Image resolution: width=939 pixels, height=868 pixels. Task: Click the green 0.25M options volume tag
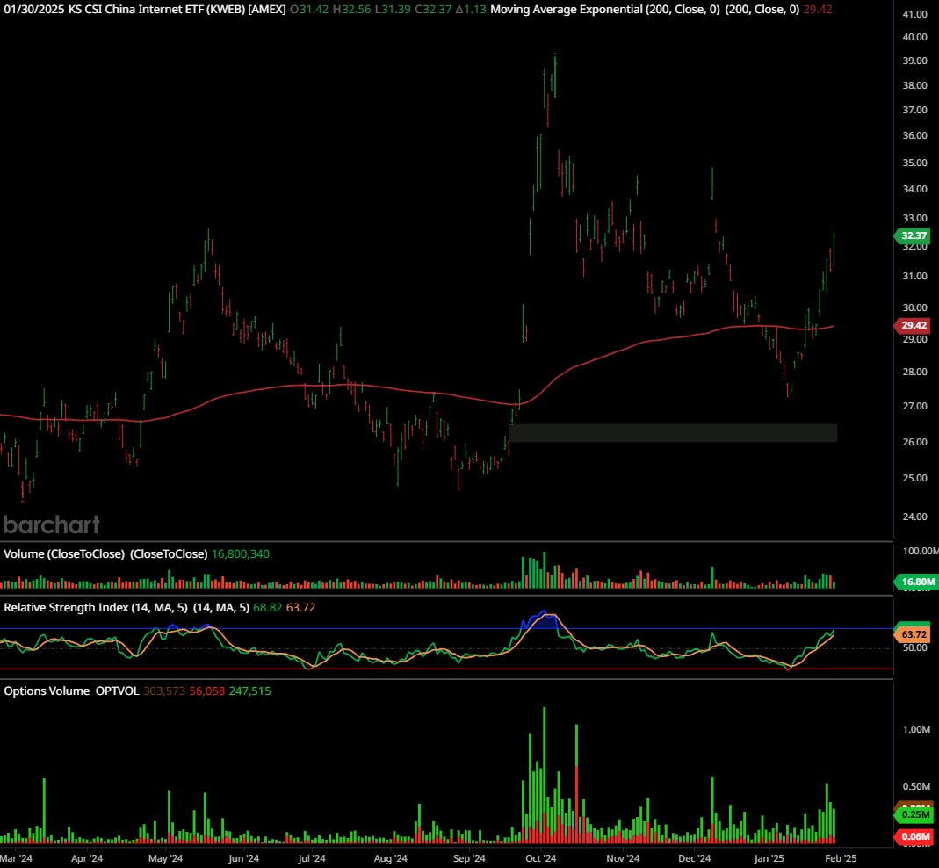[914, 814]
